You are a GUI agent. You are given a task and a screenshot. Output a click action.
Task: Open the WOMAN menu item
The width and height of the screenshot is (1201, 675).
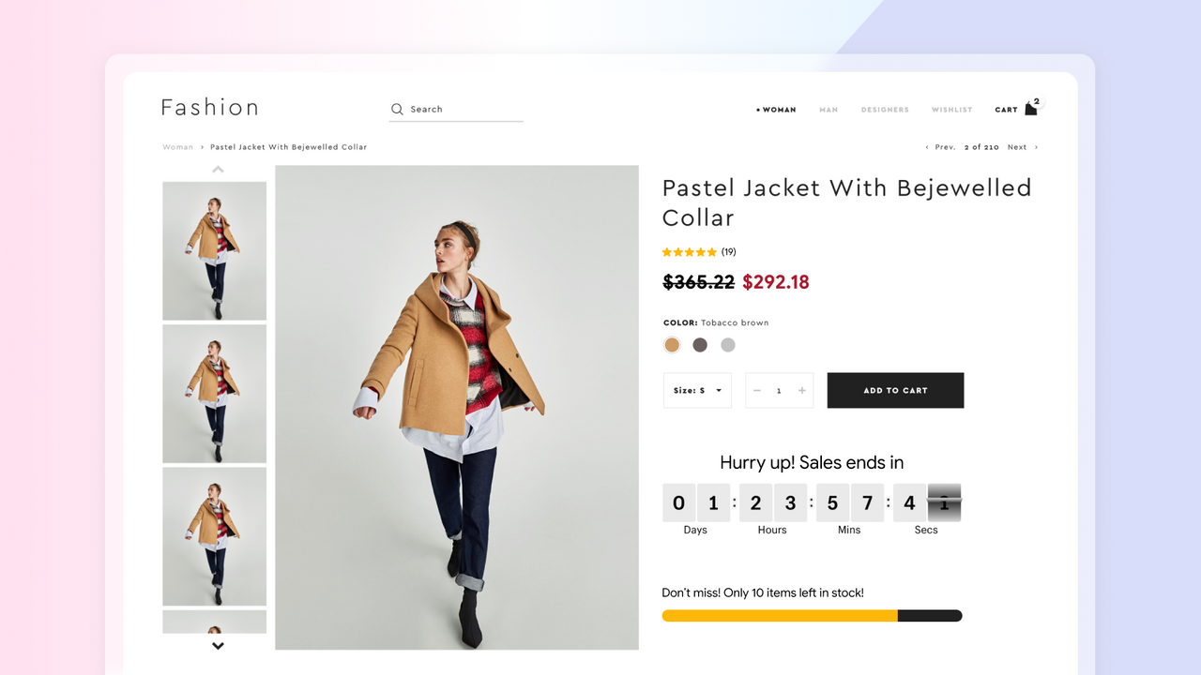778,109
